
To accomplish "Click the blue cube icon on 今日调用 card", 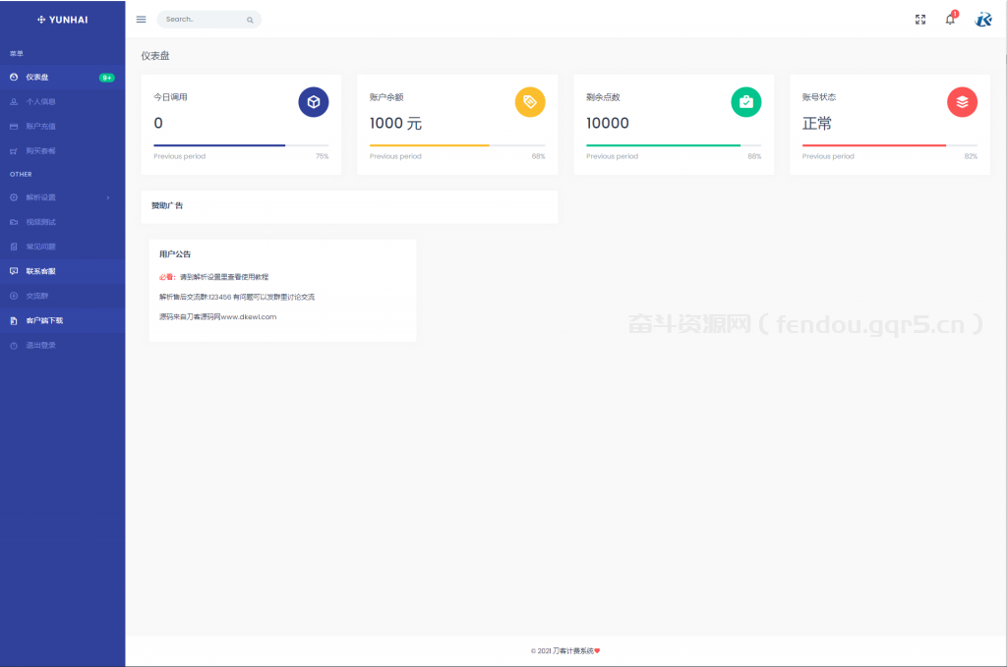I will click(313, 101).
